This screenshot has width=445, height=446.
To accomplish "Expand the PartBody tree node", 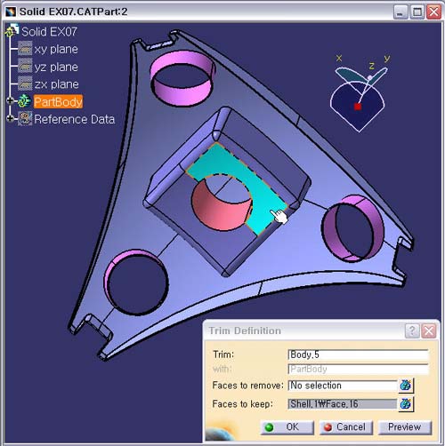I will [10, 100].
